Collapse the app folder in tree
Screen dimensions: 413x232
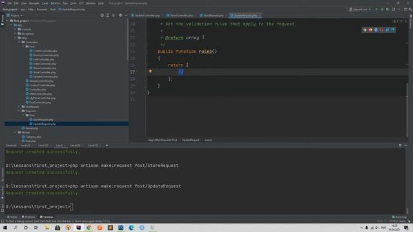click(x=12, y=25)
